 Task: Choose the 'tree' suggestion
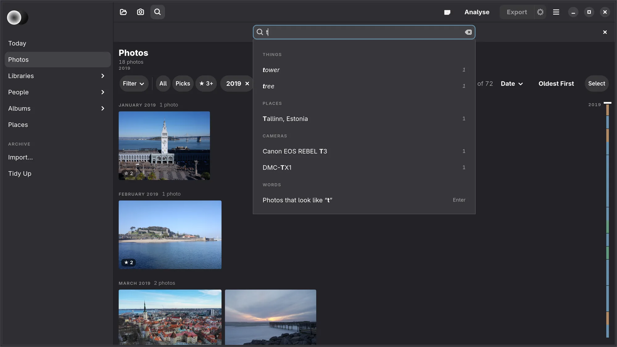(364, 86)
